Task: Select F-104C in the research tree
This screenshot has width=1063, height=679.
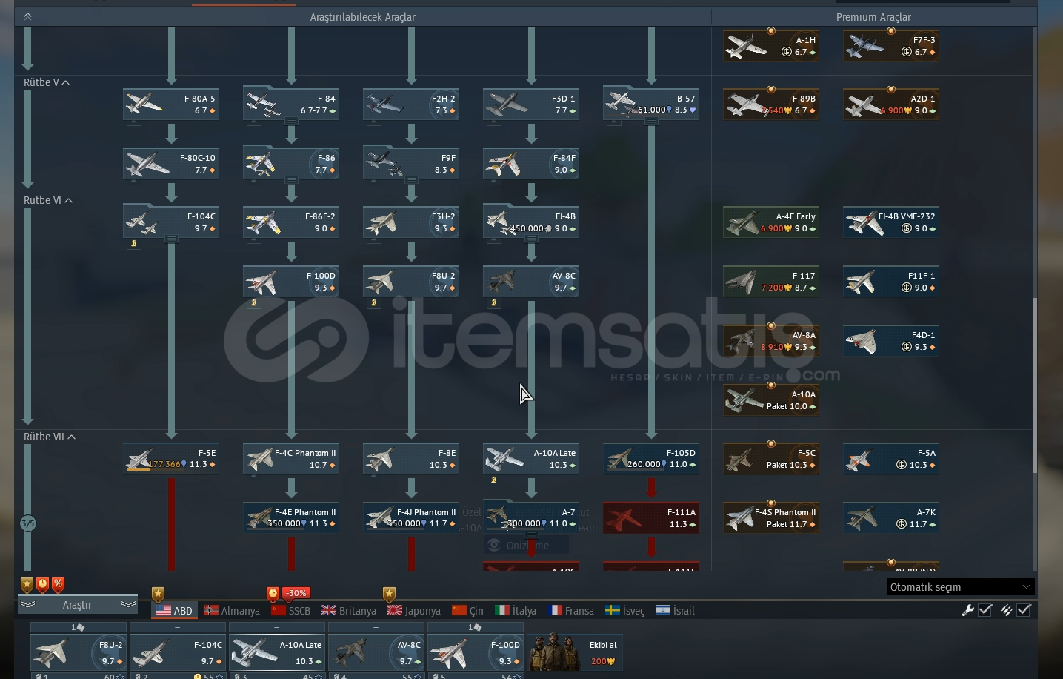Action: coord(171,222)
